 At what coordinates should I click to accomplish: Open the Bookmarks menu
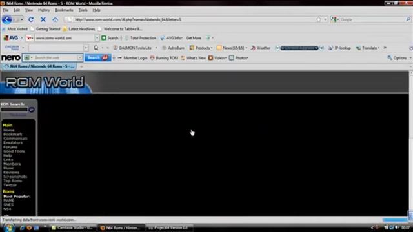coord(64,10)
